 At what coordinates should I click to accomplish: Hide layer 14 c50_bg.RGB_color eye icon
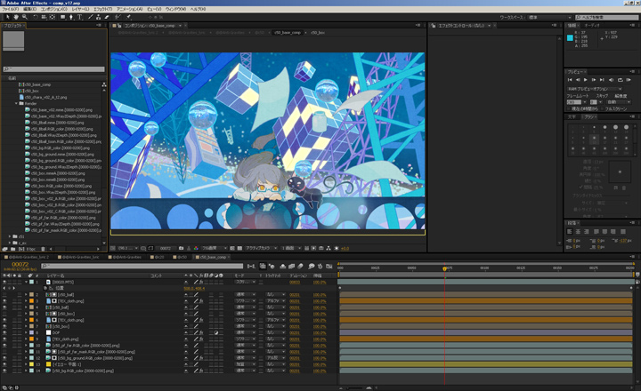tap(4, 371)
